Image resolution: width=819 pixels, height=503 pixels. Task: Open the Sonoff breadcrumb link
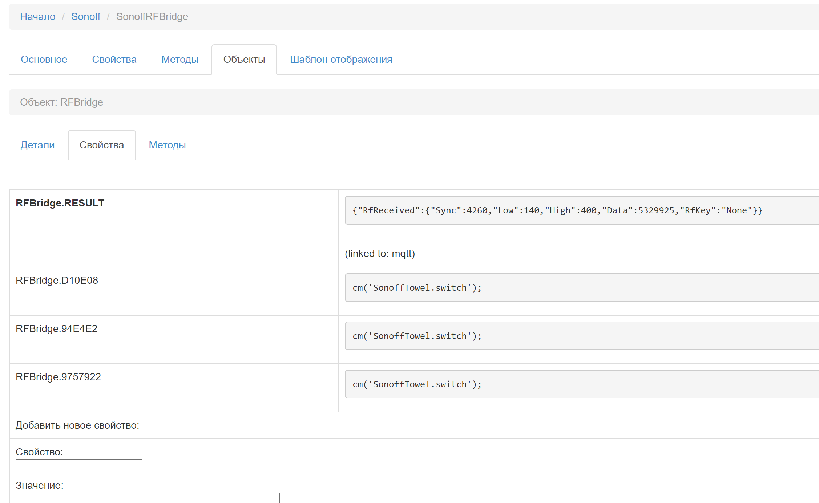(x=85, y=17)
